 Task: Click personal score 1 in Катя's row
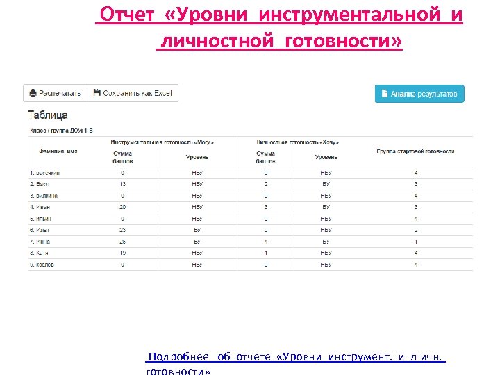266,253
